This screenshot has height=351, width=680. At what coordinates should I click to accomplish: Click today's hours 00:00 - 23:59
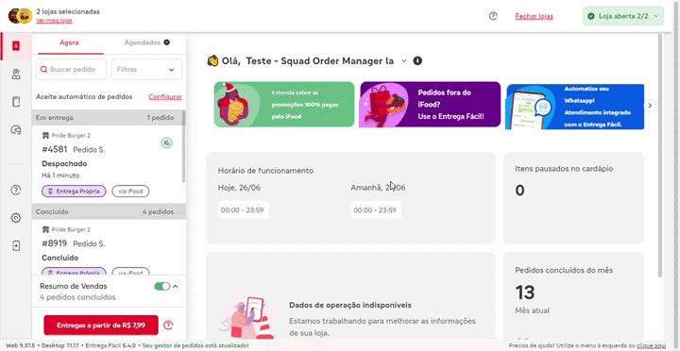tap(244, 210)
